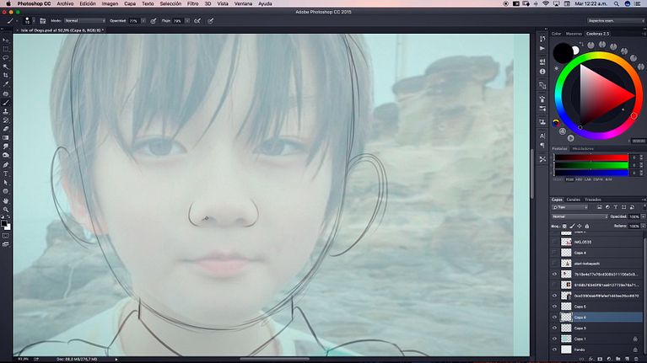This screenshot has width=647, height=363.
Task: Click the red channel slider
Action: click(590, 158)
